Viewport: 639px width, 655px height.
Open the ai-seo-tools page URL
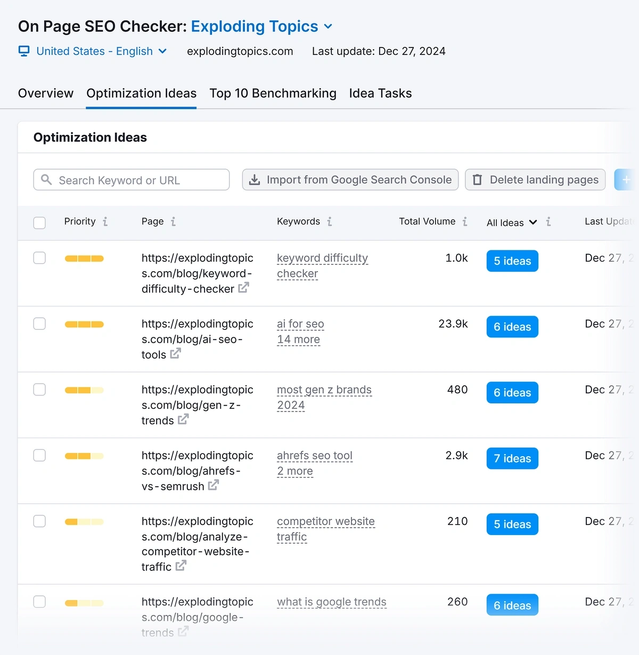[197, 339]
